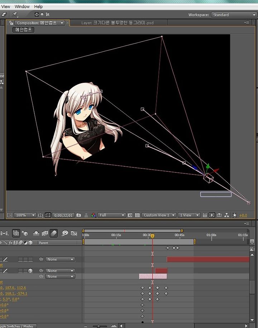Open third row's Parent None dropdown
The image size is (258, 328).
coord(60,276)
